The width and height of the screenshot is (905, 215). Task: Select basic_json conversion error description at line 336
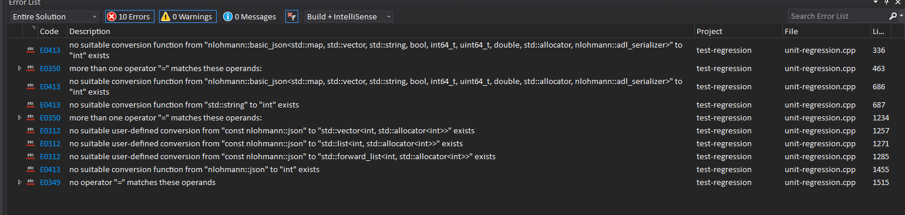[x=376, y=51]
